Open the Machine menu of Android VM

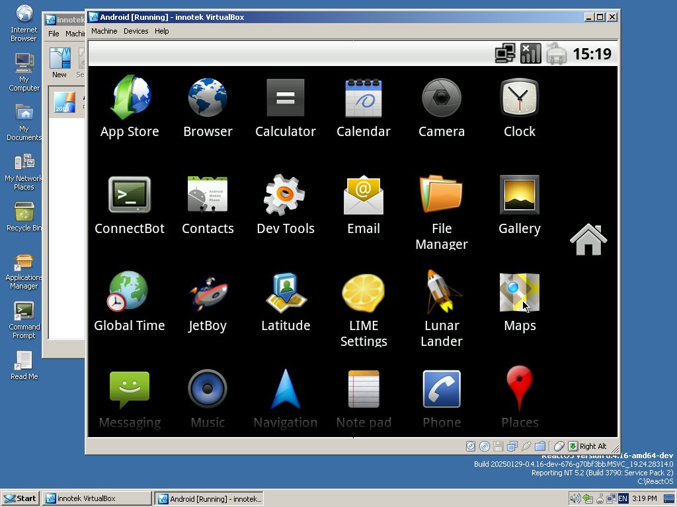pyautogui.click(x=104, y=31)
